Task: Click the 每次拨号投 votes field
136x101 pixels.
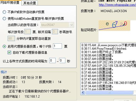Action: tap(27, 32)
